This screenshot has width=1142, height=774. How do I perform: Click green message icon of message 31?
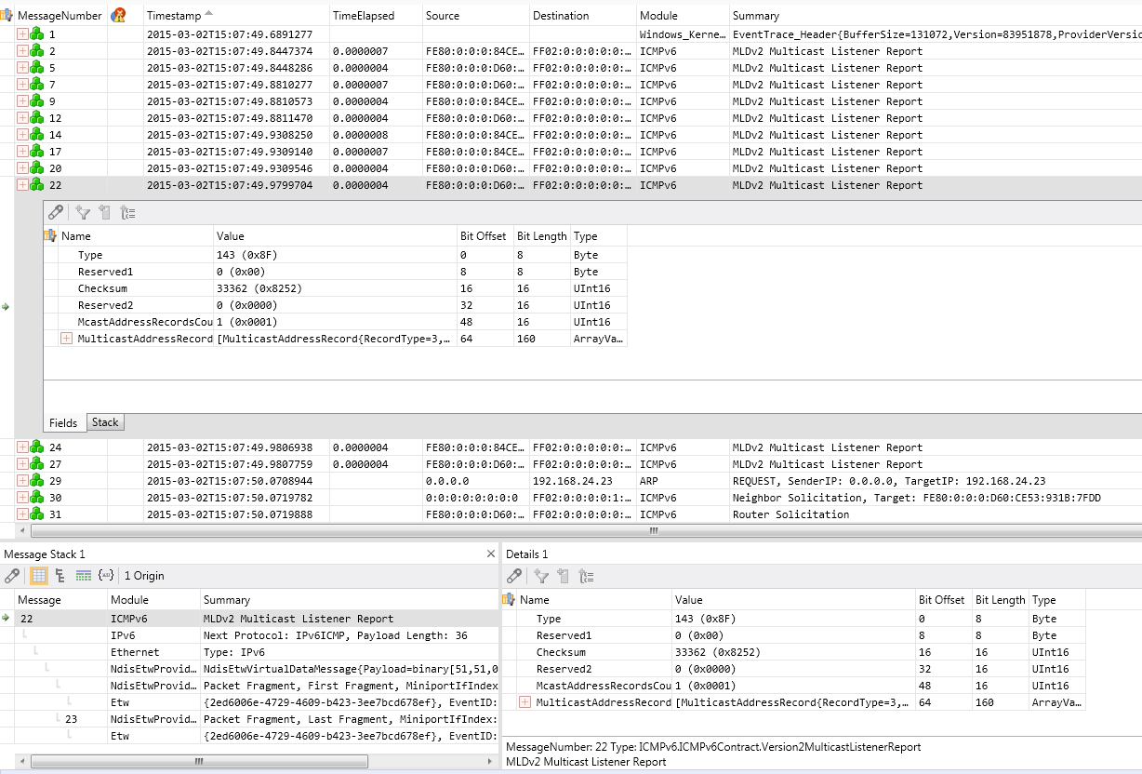pos(37,514)
